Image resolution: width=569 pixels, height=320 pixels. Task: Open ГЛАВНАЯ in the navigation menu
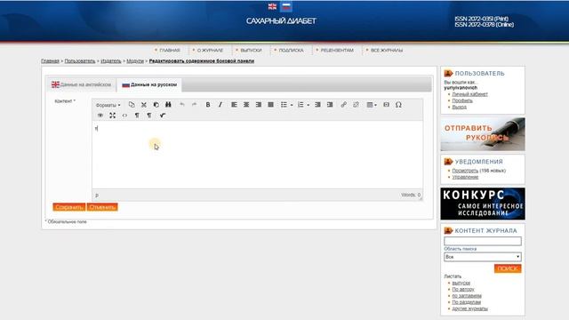point(170,50)
